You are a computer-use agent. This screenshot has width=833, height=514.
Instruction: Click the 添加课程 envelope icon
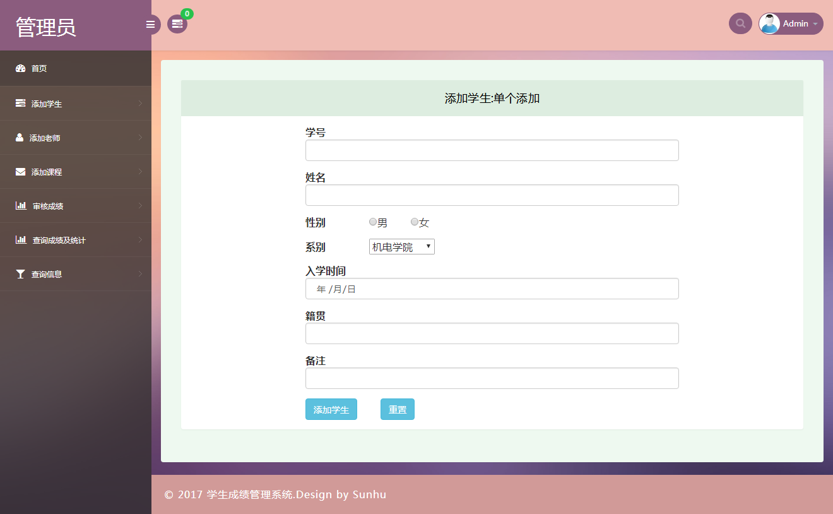click(x=20, y=172)
